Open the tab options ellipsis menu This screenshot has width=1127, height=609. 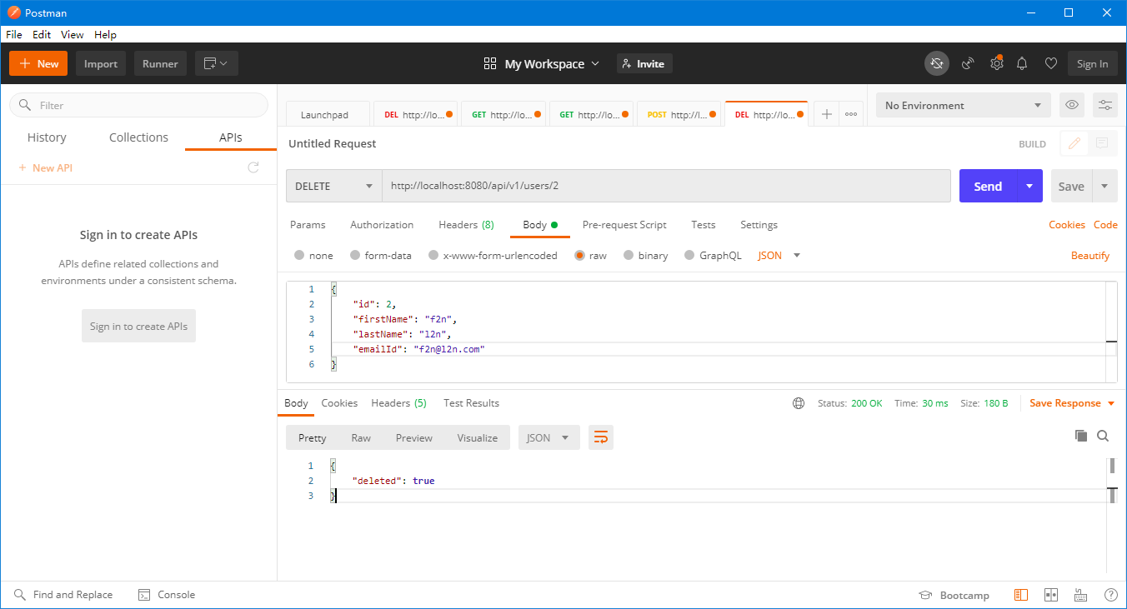pos(851,114)
